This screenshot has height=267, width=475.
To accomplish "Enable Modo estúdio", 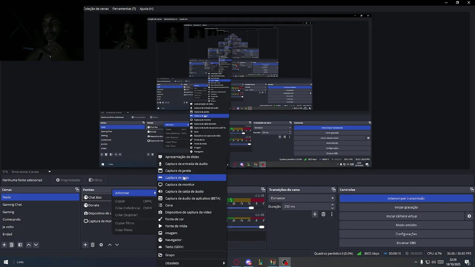I will (x=406, y=225).
